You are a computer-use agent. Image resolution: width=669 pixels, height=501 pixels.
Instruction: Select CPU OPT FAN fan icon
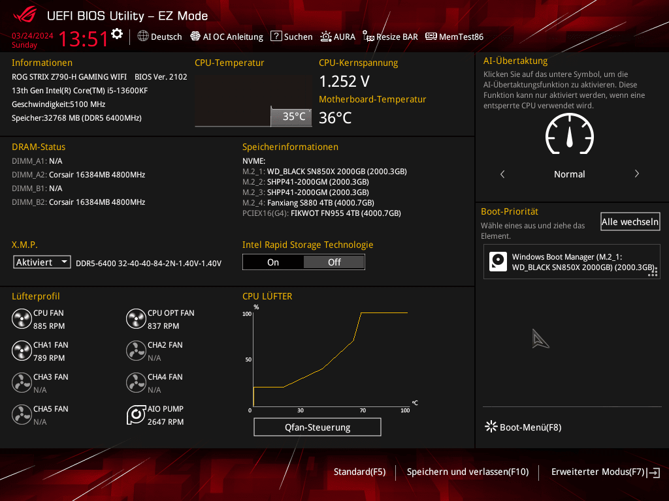[136, 318]
